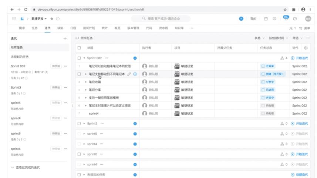The width and height of the screenshot is (317, 178).
Task: Start iteration for Sprint3 group
Action: point(299,123)
